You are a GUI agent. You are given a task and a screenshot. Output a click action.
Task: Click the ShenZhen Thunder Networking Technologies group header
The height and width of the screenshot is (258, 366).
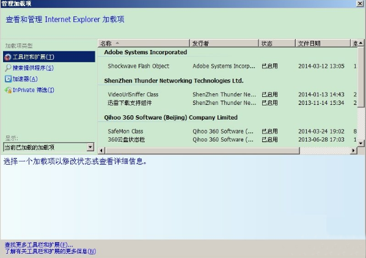tap(174, 81)
